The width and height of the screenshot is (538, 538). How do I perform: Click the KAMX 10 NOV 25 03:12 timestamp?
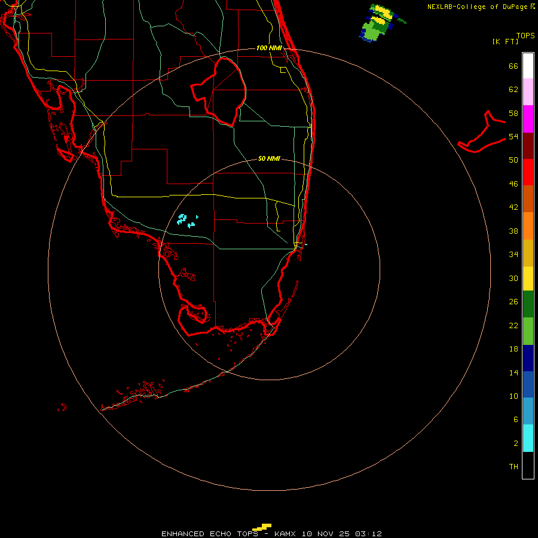pyautogui.click(x=328, y=534)
